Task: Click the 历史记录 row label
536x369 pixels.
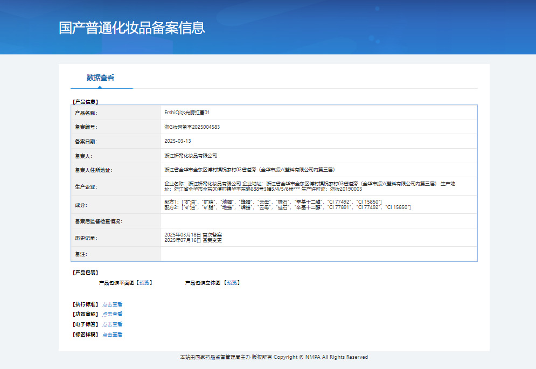Action: click(86, 238)
